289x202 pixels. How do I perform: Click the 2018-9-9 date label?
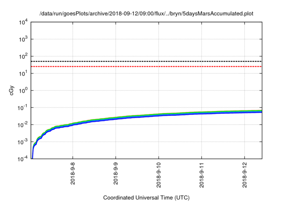116,174
